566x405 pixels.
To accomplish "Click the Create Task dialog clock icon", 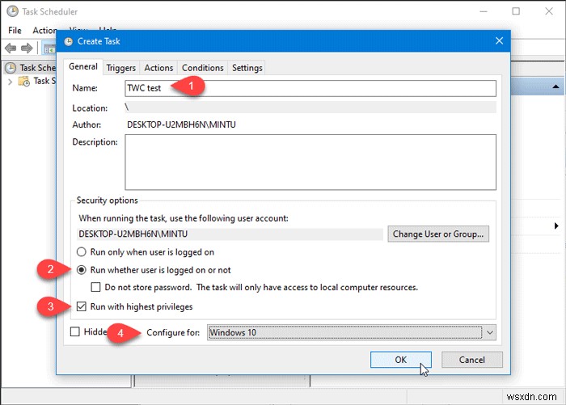I will click(68, 41).
